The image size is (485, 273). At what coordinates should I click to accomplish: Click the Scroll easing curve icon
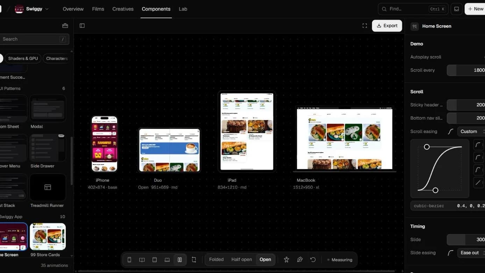point(451,132)
